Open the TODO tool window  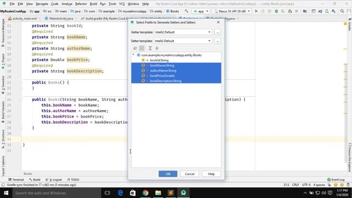(x=73, y=180)
